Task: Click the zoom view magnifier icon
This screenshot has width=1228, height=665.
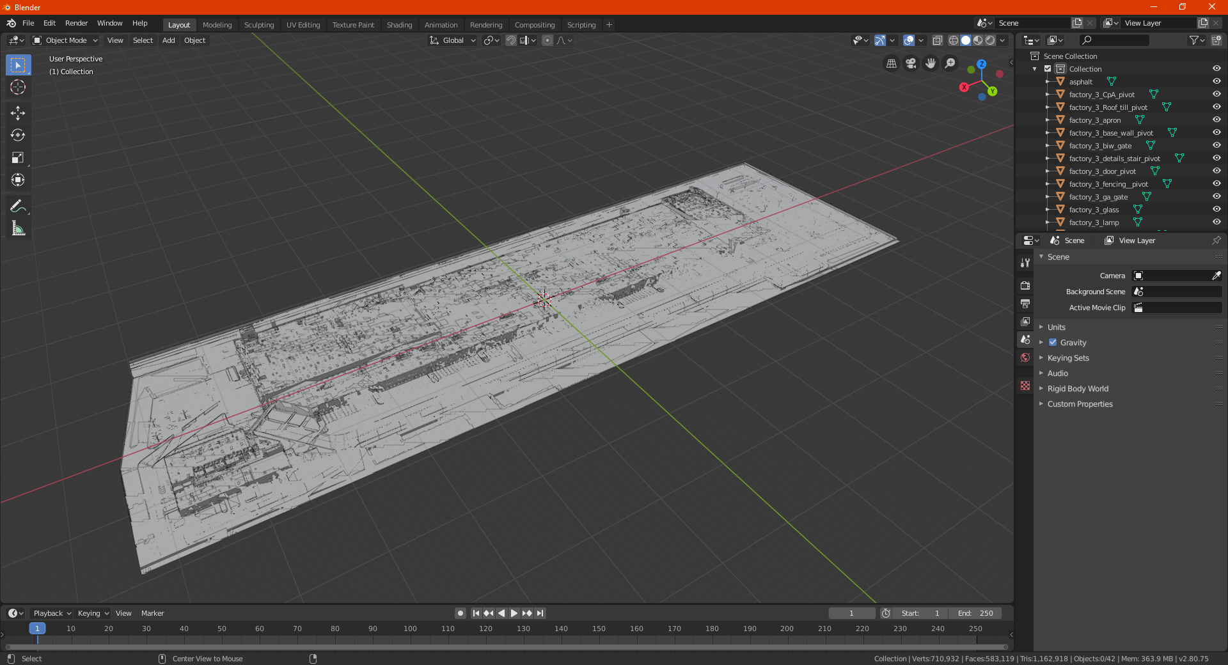Action: [x=950, y=63]
